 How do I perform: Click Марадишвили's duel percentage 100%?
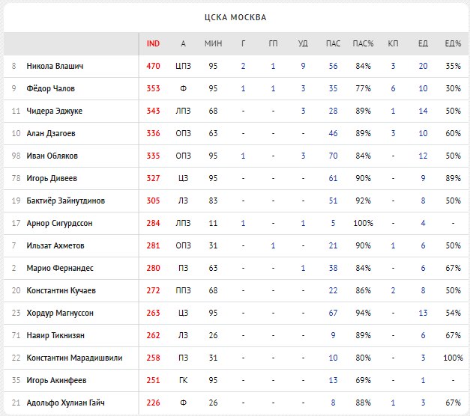[x=453, y=358]
